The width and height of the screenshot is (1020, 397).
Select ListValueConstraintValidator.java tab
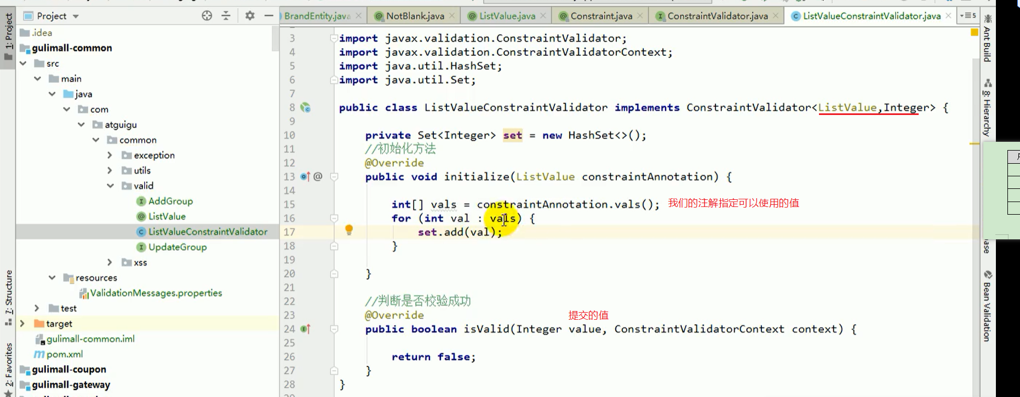pos(872,16)
